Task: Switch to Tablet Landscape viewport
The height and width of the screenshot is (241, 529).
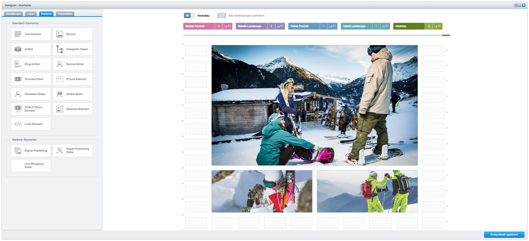Action: 357,26
